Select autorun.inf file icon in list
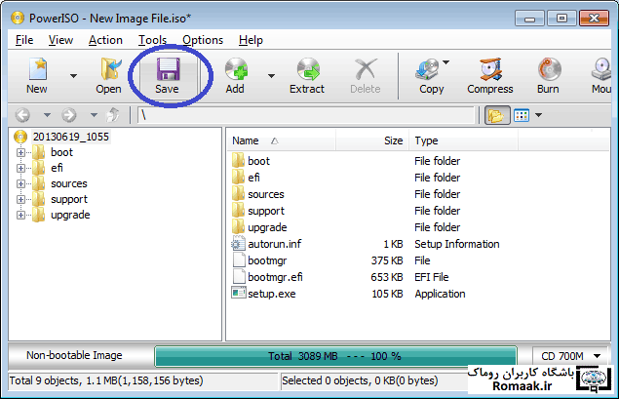619x399 pixels. point(239,244)
